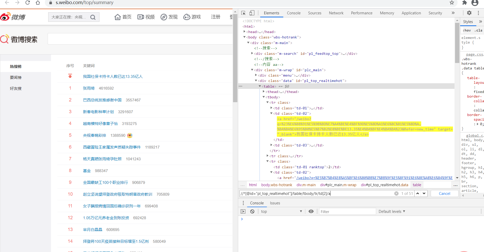Open pinned topic 我国社保卡持卡人数已达13.35亿人
This screenshot has width=484, height=252.
pos(113,77)
